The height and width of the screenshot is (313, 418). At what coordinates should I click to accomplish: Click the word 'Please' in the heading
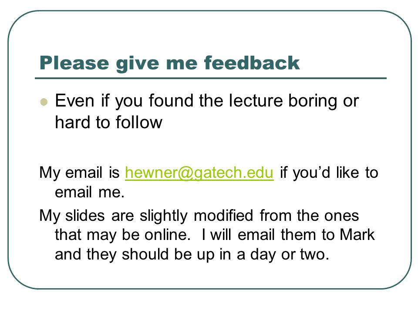pos(74,63)
